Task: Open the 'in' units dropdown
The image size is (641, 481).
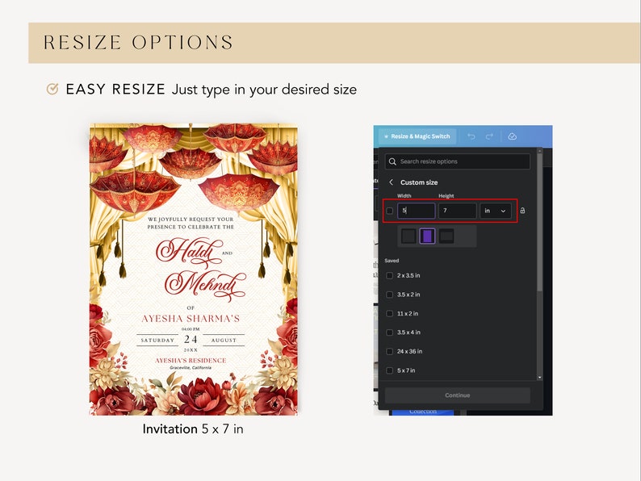Action: coord(495,211)
